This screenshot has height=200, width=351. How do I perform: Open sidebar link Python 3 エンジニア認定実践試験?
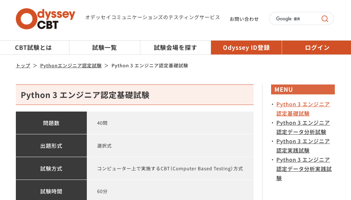click(x=303, y=146)
